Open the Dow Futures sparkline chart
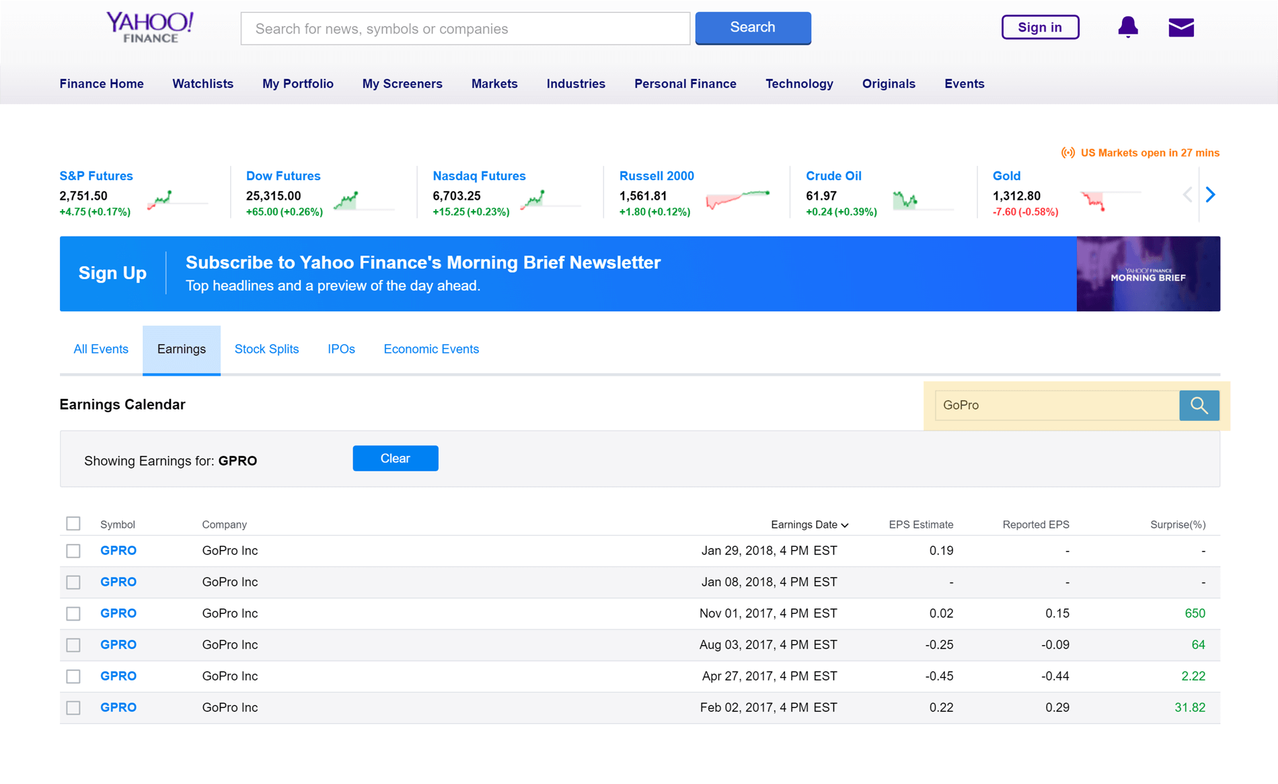Viewport: 1278px width, 784px height. click(x=364, y=200)
